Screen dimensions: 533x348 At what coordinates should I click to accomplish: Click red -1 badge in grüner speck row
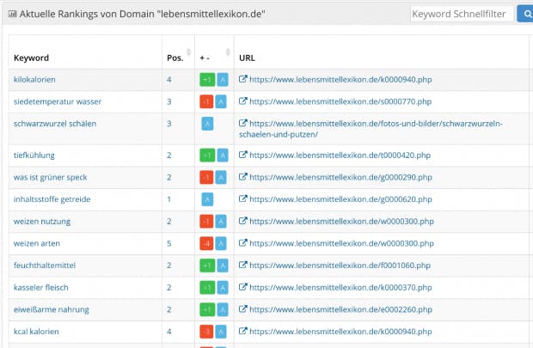(x=206, y=177)
